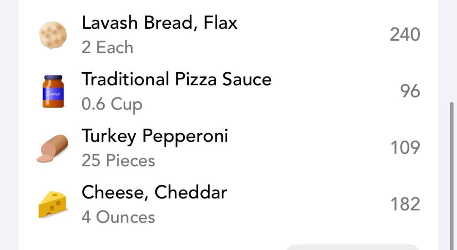Tap the 2 Each serving size
The height and width of the screenshot is (250, 457).
pos(107,48)
